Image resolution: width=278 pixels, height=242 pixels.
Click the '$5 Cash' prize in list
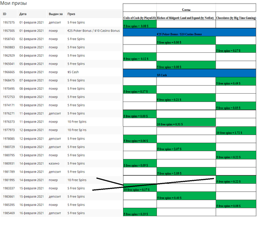[73, 72]
